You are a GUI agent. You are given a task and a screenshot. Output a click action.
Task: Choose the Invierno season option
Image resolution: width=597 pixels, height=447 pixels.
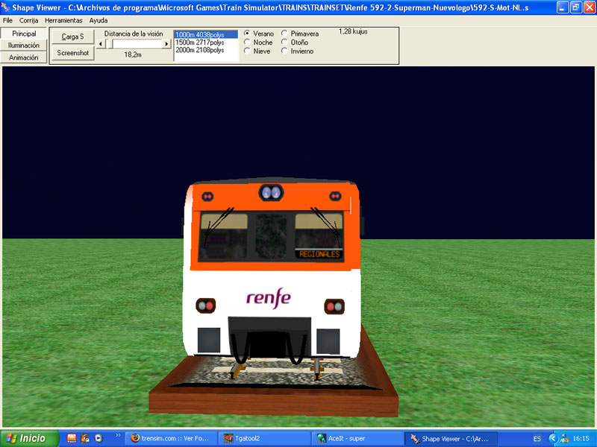(x=284, y=51)
